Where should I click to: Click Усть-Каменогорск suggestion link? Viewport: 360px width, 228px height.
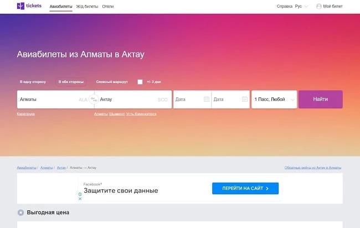tap(141, 114)
